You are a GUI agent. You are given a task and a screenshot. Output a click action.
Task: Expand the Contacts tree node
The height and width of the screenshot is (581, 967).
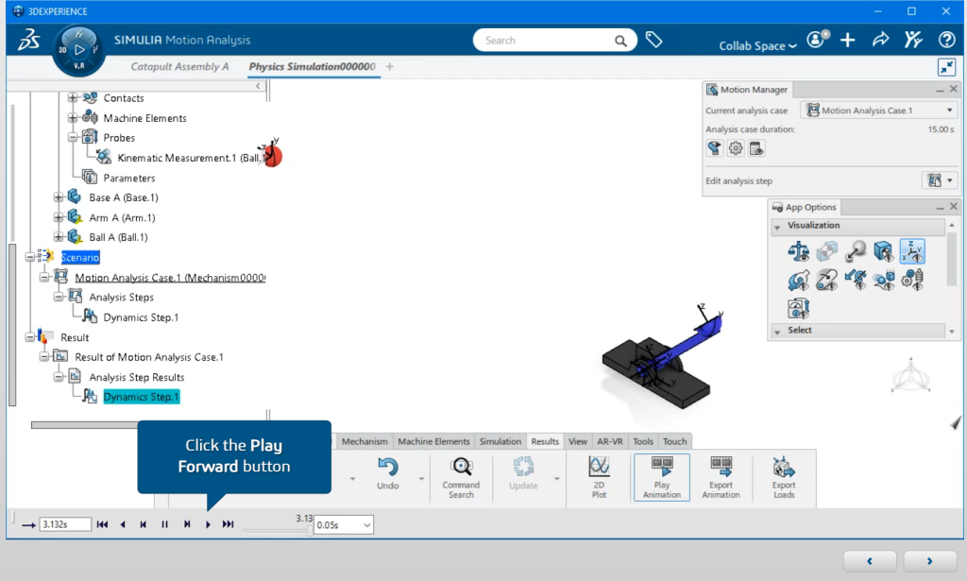(x=73, y=97)
